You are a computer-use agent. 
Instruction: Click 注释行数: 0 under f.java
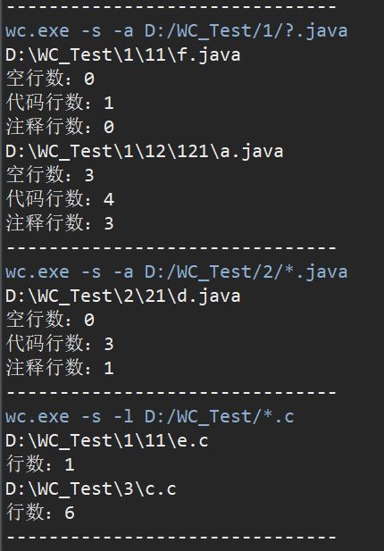coord(60,127)
